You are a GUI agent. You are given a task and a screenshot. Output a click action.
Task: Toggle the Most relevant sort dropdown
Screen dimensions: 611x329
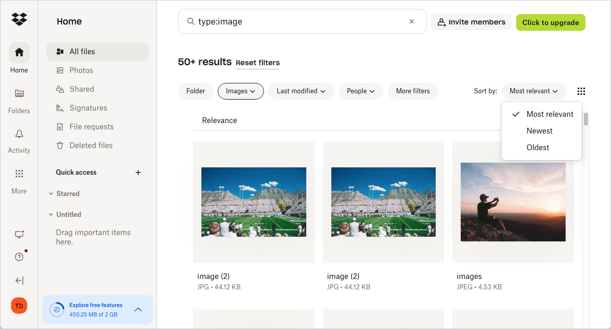(x=533, y=91)
